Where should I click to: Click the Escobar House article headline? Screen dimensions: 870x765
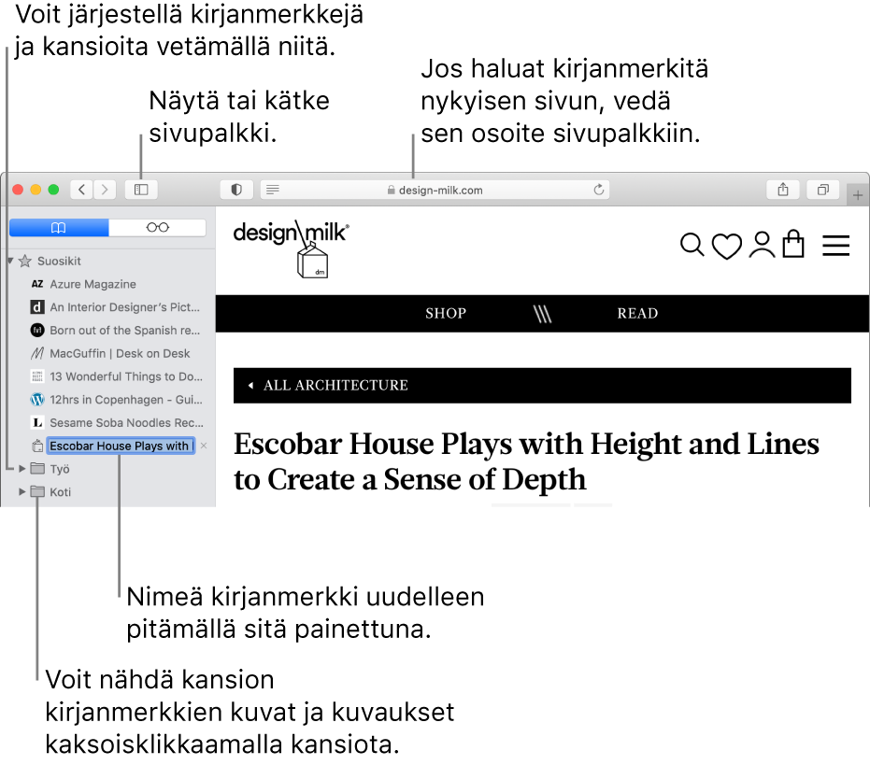[526, 461]
